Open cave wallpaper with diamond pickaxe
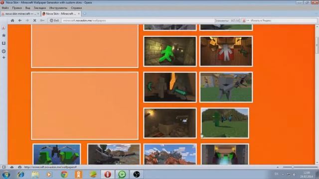The image size is (319, 179). (170, 87)
